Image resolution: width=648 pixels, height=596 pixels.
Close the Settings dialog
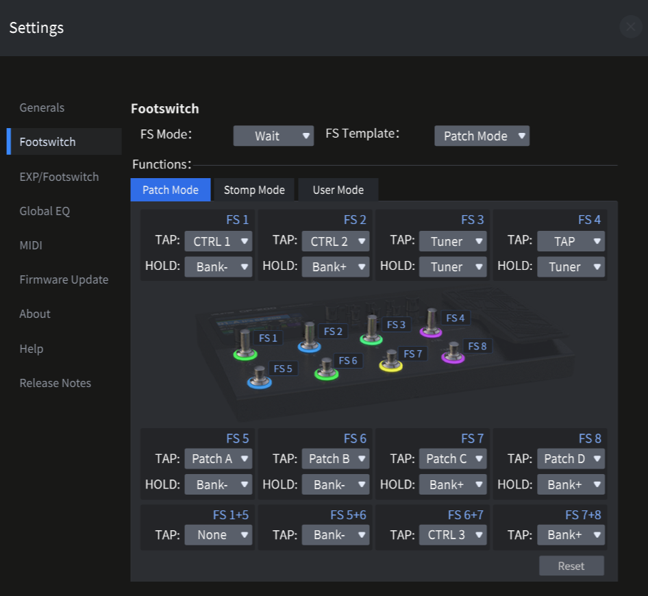point(630,27)
